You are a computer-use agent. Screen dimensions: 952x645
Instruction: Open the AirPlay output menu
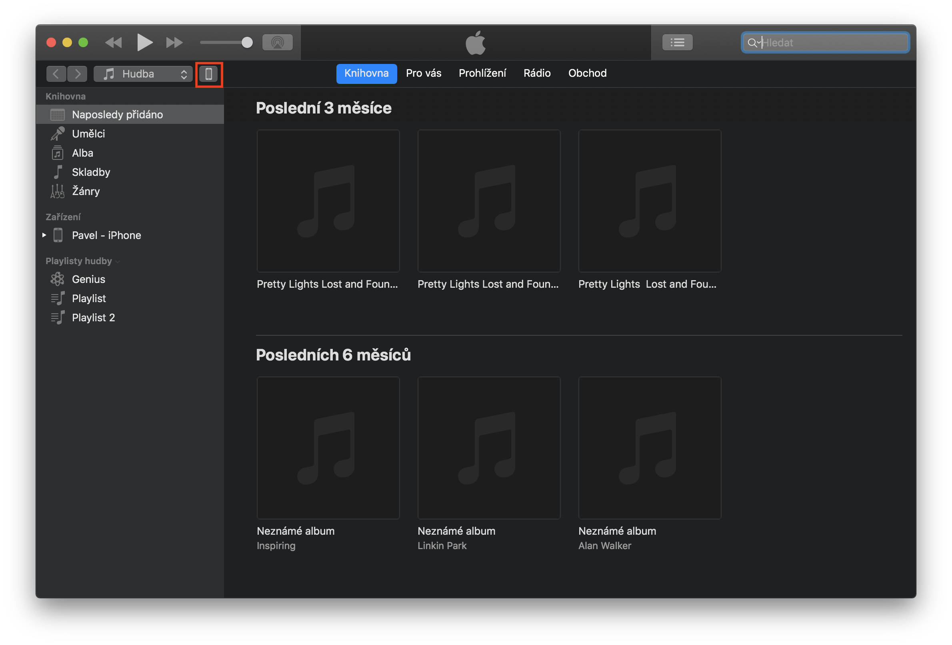tap(277, 42)
